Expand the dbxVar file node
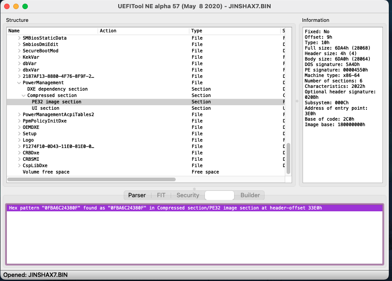Image resolution: width=392 pixels, height=281 pixels. tap(19, 70)
